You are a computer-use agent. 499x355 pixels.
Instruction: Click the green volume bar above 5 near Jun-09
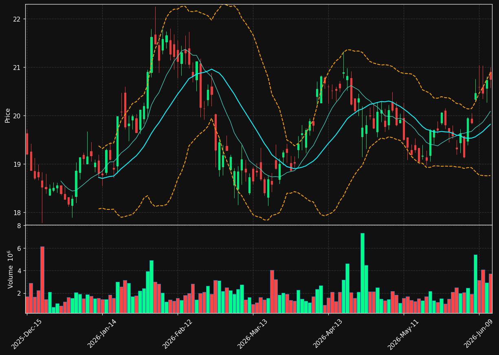coord(475,284)
